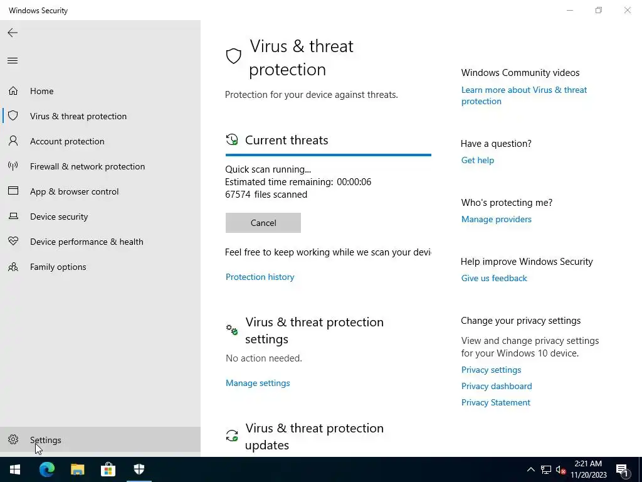This screenshot has width=642, height=482.
Task: Show hidden system tray icons
Action: click(530, 469)
